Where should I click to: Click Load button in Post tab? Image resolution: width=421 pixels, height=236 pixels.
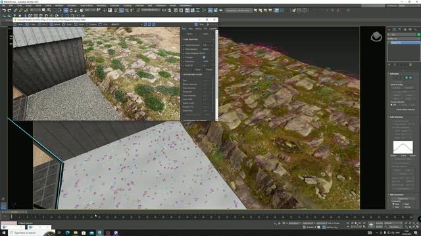205,34
